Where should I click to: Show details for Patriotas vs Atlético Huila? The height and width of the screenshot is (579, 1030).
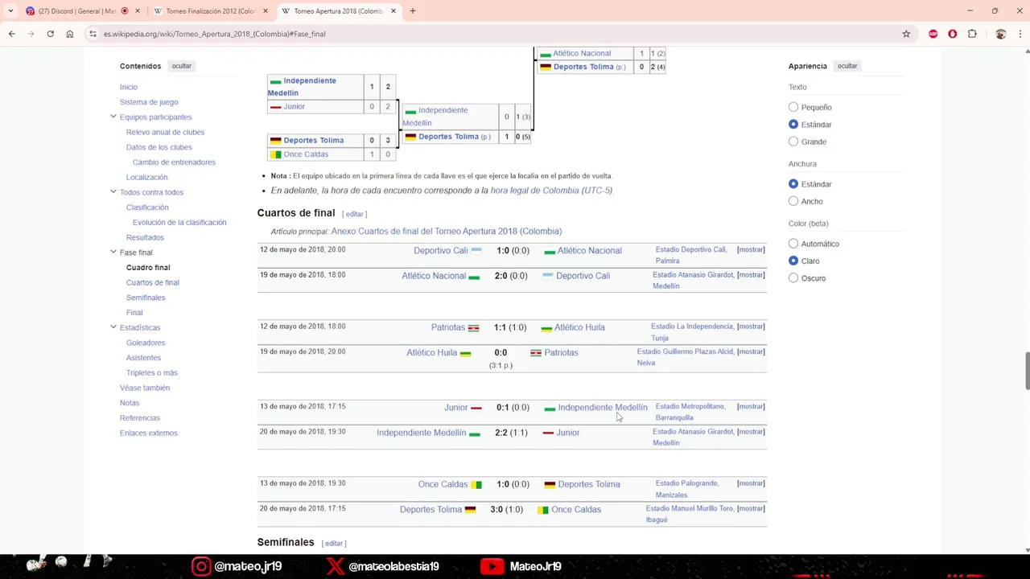(x=751, y=326)
